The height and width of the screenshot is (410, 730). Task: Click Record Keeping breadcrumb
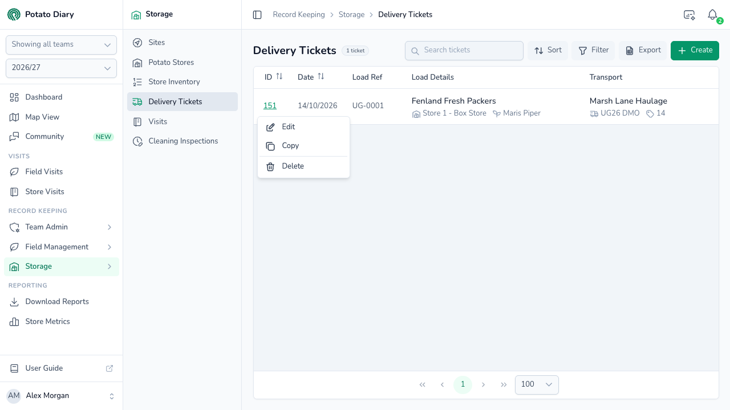(299, 15)
